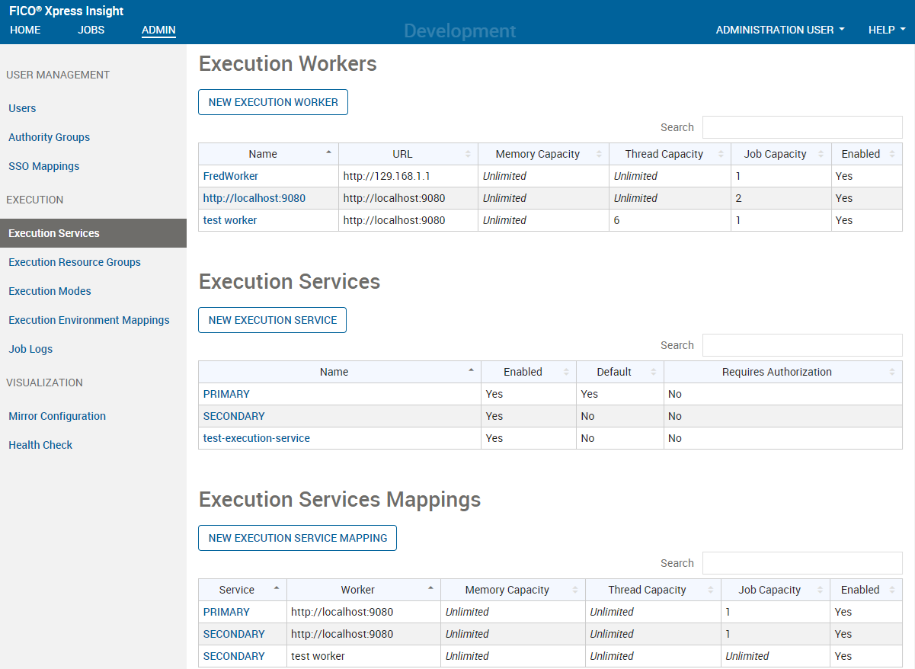Sort Execution Services by Default column
The image size is (915, 669).
coord(614,372)
